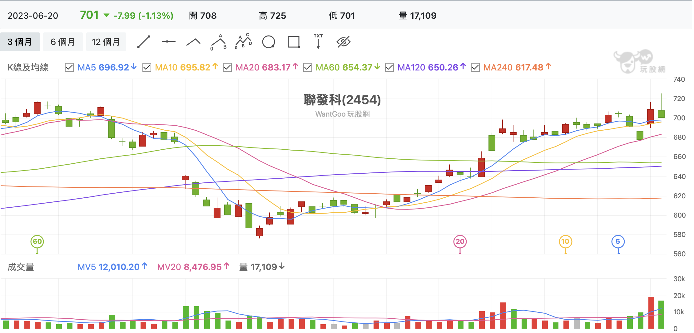
Task: Click the MA60 654.37 value label
Action: point(348,67)
